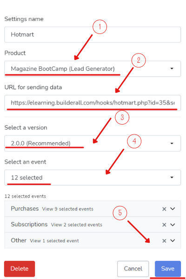The width and height of the screenshot is (186, 279).
Task: View 9 selected Purchases events
Action: 67,209
